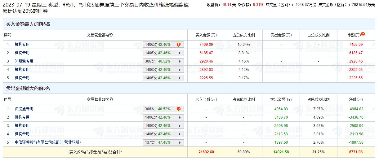
Task: Open the 机构专用 link in the 6185.47 buy row
Action: click(22, 53)
